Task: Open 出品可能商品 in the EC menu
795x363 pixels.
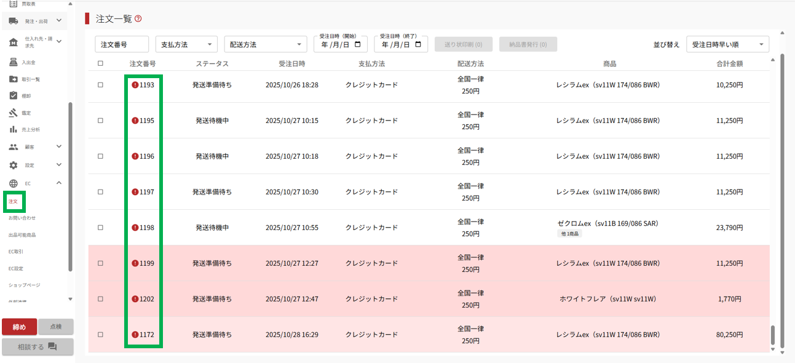Action: (22, 235)
